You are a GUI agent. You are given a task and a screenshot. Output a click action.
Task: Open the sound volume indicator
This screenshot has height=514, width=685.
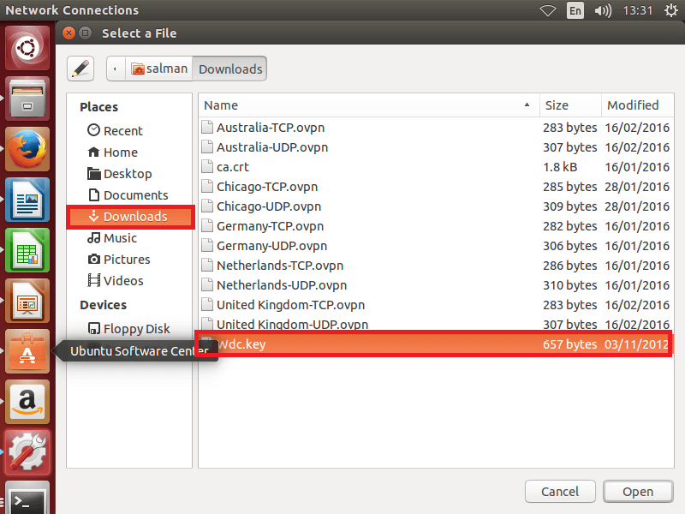click(x=603, y=10)
